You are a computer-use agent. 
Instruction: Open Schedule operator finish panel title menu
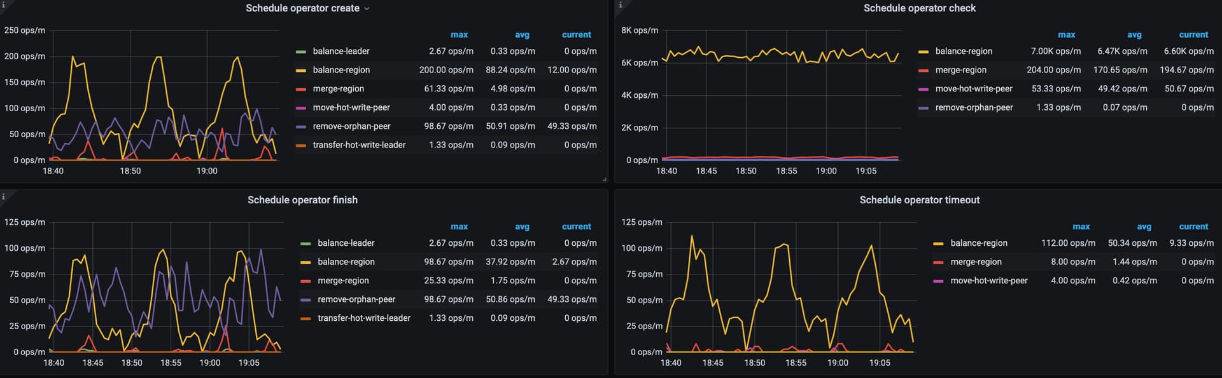pos(302,200)
